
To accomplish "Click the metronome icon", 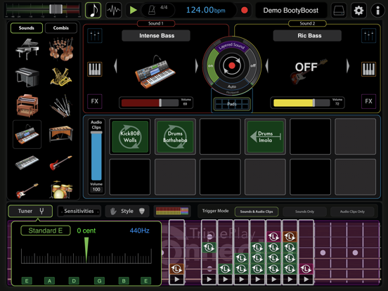I will (151, 10).
